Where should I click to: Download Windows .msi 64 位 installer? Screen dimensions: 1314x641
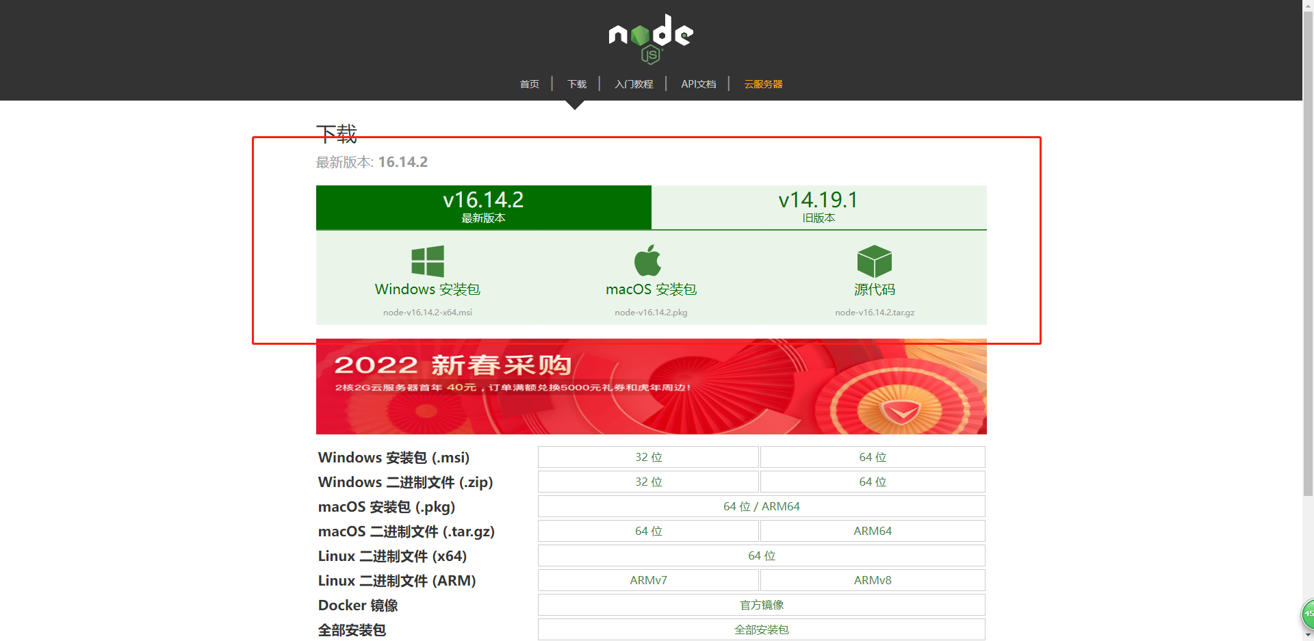pyautogui.click(x=873, y=457)
